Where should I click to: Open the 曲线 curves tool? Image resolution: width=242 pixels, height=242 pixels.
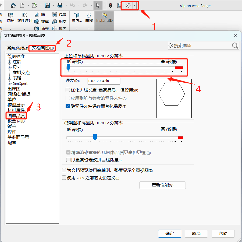coord(89,17)
